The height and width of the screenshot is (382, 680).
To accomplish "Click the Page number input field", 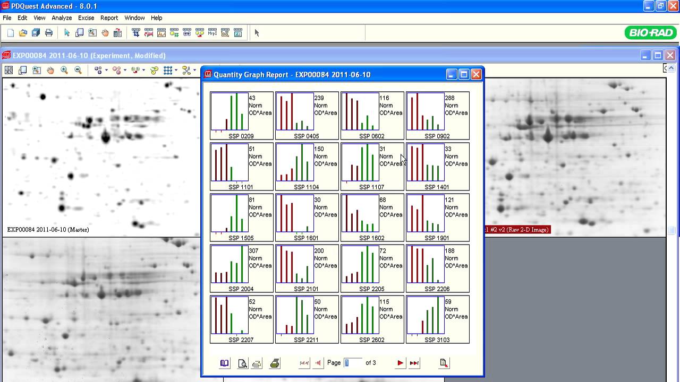I will click(353, 363).
